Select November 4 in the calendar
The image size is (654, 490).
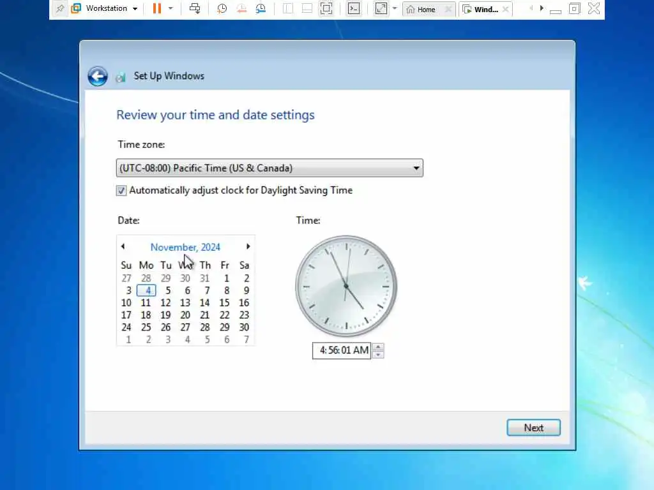coord(146,290)
